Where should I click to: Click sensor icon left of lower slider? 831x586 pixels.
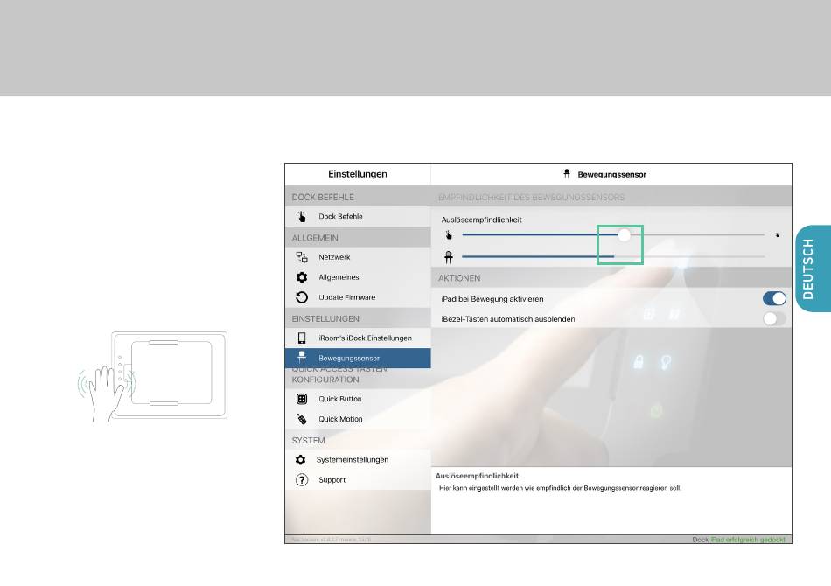coord(449,257)
